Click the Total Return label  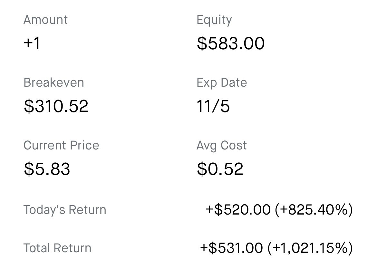(x=57, y=248)
